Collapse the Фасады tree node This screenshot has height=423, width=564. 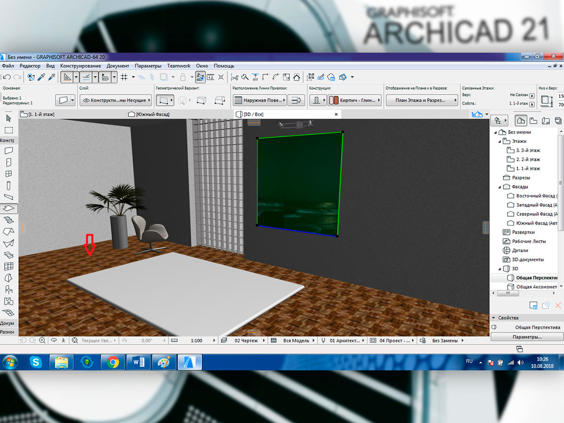point(501,187)
